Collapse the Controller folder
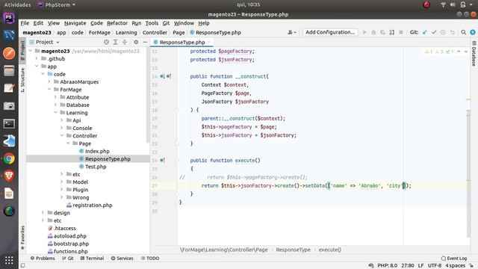The height and width of the screenshot is (269, 478). [x=62, y=136]
